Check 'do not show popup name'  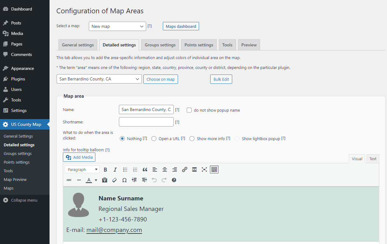189,110
